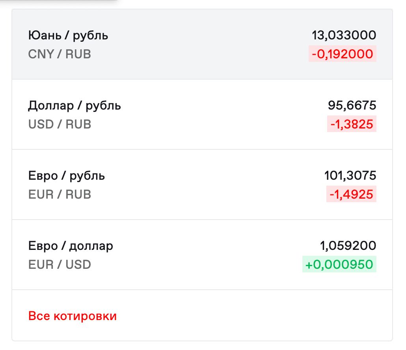Open the Доллар / рубль pair title
Image resolution: width=406 pixels, height=350 pixels.
pyautogui.click(x=74, y=106)
